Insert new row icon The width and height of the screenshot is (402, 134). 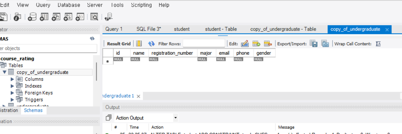coord(256,44)
